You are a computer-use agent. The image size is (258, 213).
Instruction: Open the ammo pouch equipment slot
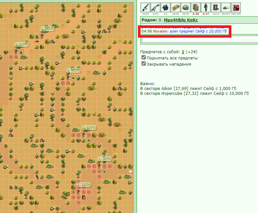click(x=175, y=7)
